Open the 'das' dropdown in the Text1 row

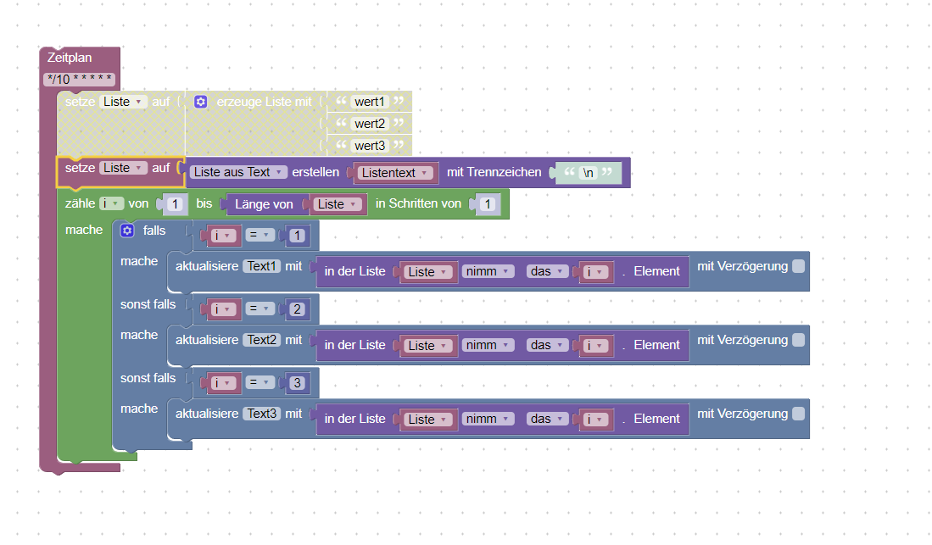(x=548, y=271)
